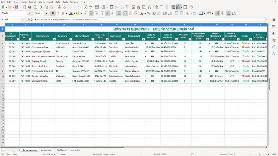Toggle Align Right
The height and width of the screenshot is (156, 278).
[x=96, y=13]
